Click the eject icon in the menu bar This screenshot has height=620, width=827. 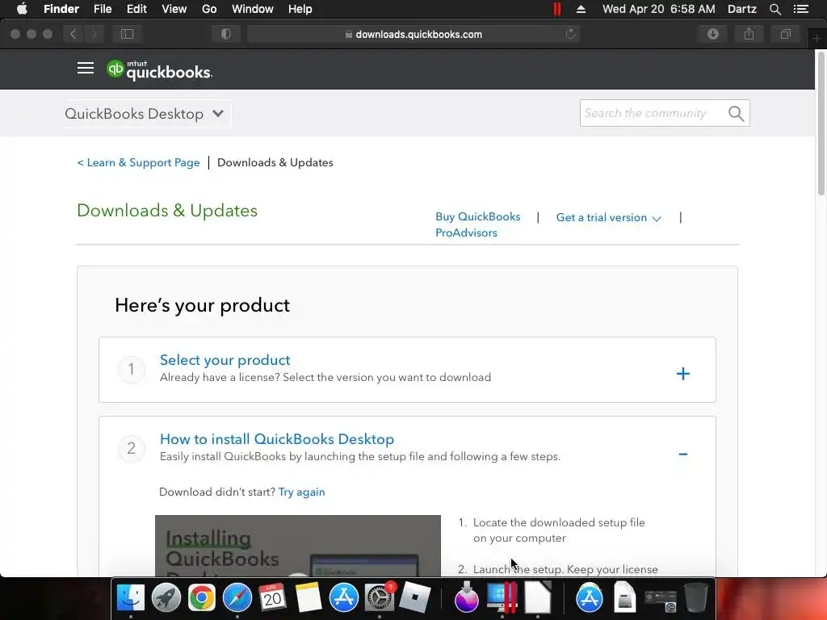581,9
